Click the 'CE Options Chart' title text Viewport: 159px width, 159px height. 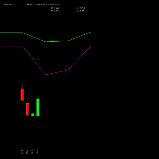click(41, 5)
